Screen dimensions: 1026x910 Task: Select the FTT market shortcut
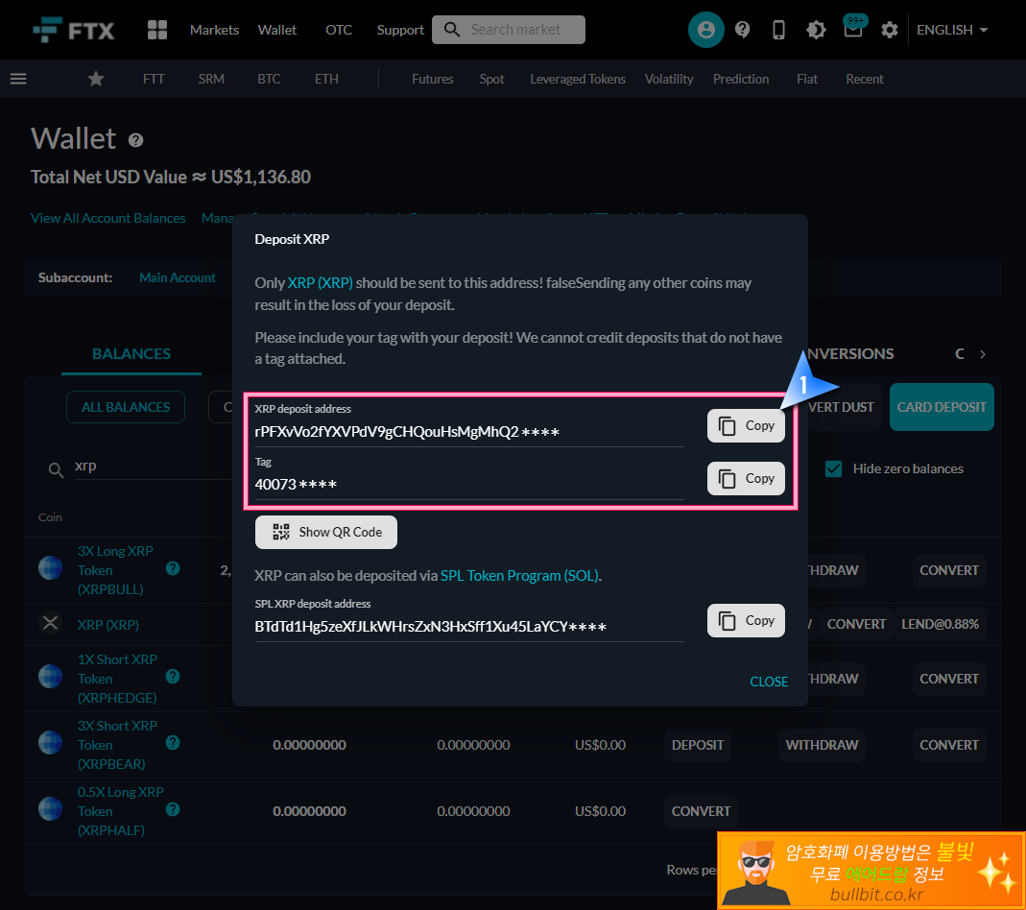[154, 79]
